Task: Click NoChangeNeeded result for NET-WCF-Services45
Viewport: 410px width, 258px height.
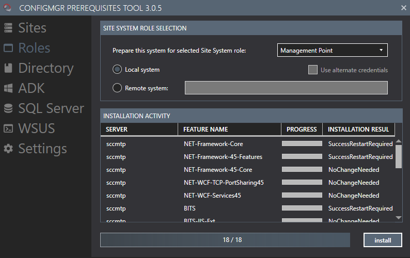Action: pos(354,196)
